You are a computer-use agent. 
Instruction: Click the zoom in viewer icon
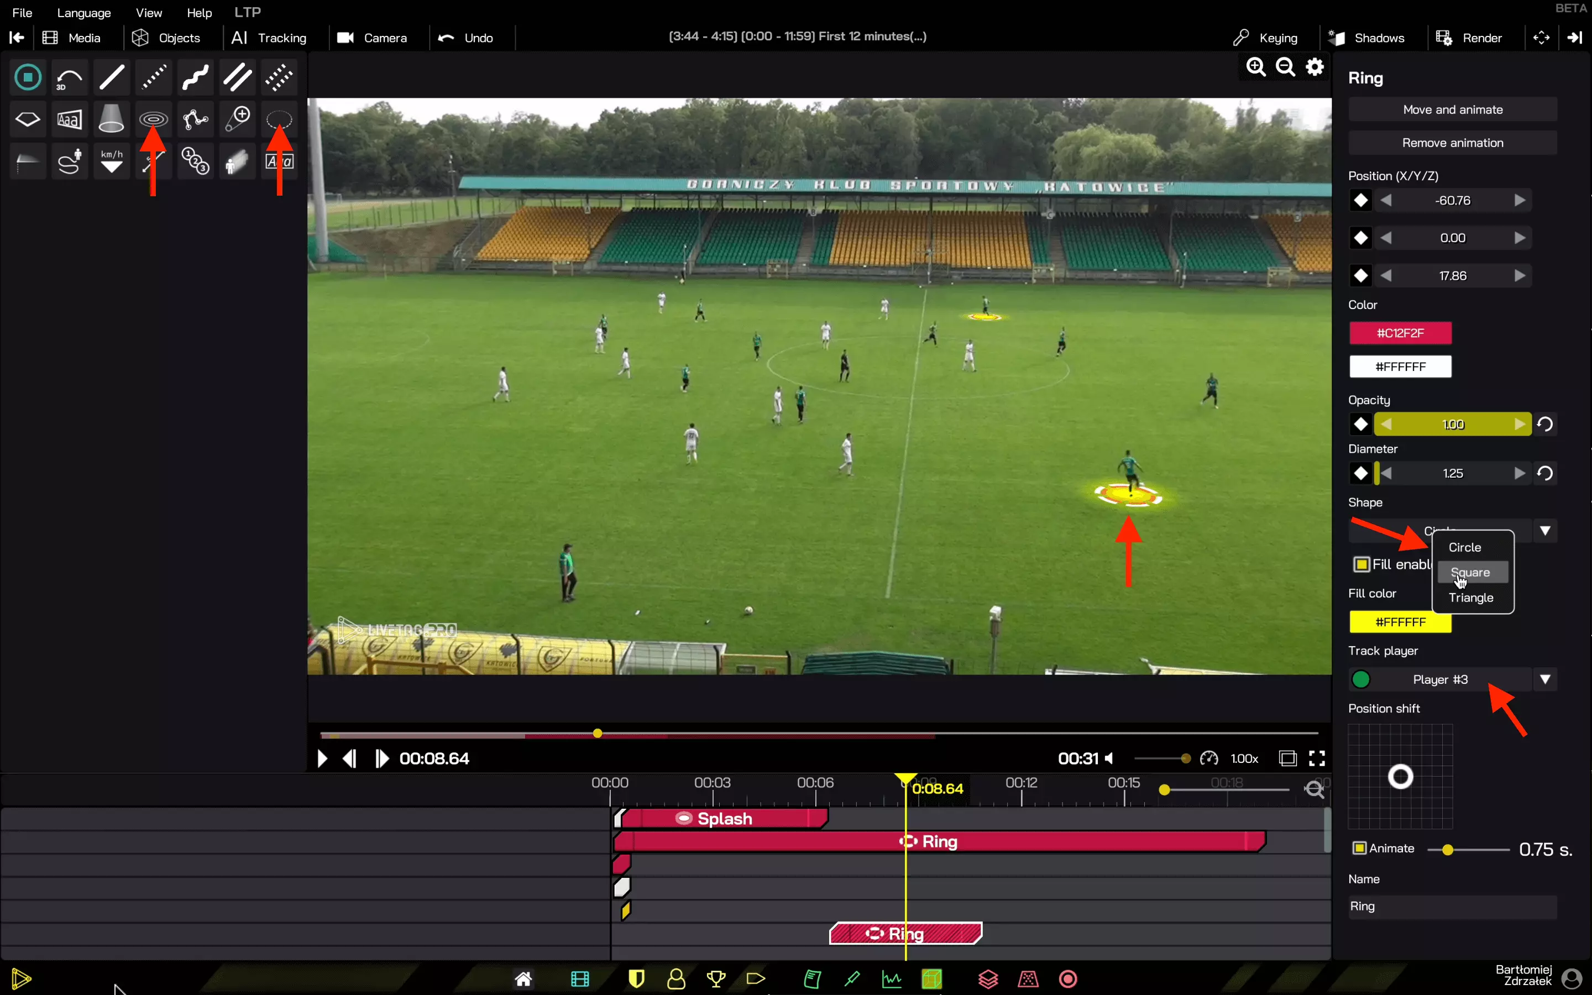click(x=1256, y=67)
